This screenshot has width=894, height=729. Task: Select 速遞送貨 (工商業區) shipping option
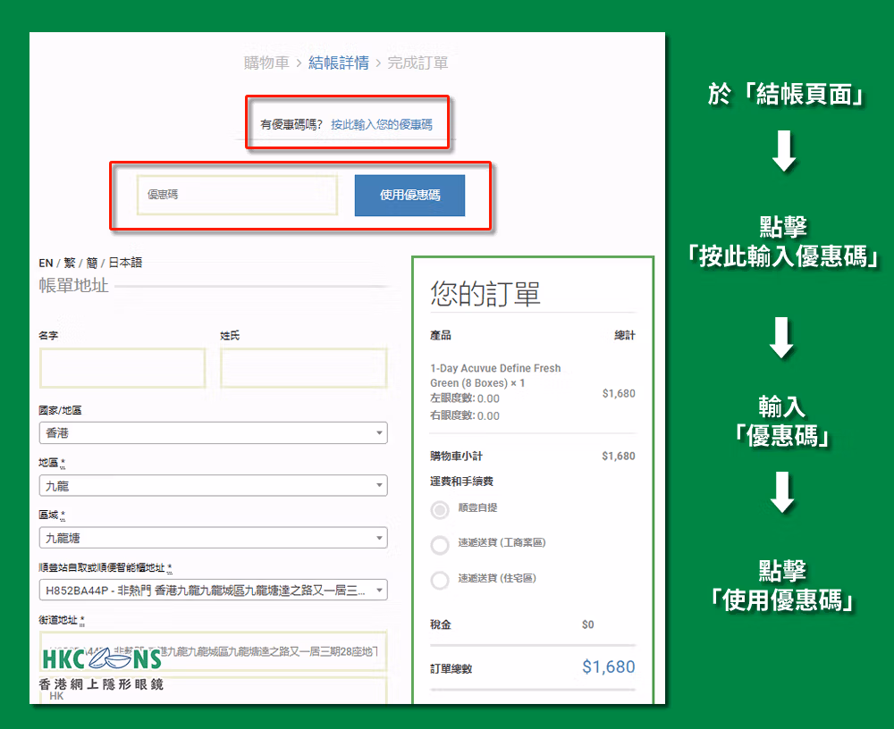pyautogui.click(x=440, y=544)
